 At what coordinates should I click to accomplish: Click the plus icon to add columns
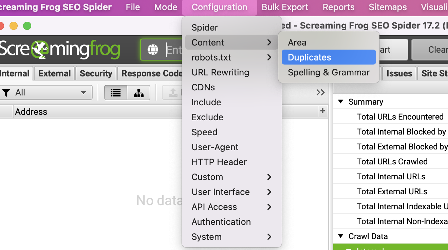pos(322,111)
